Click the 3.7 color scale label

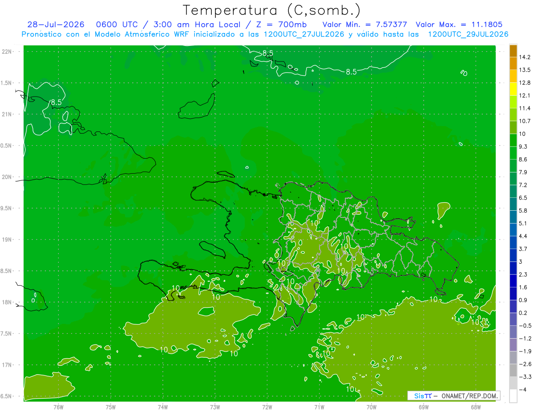click(523, 249)
